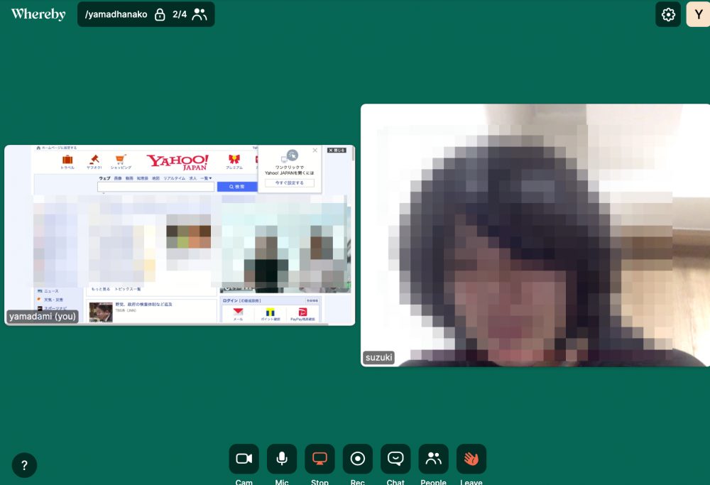Click the room lock icon

click(x=160, y=14)
